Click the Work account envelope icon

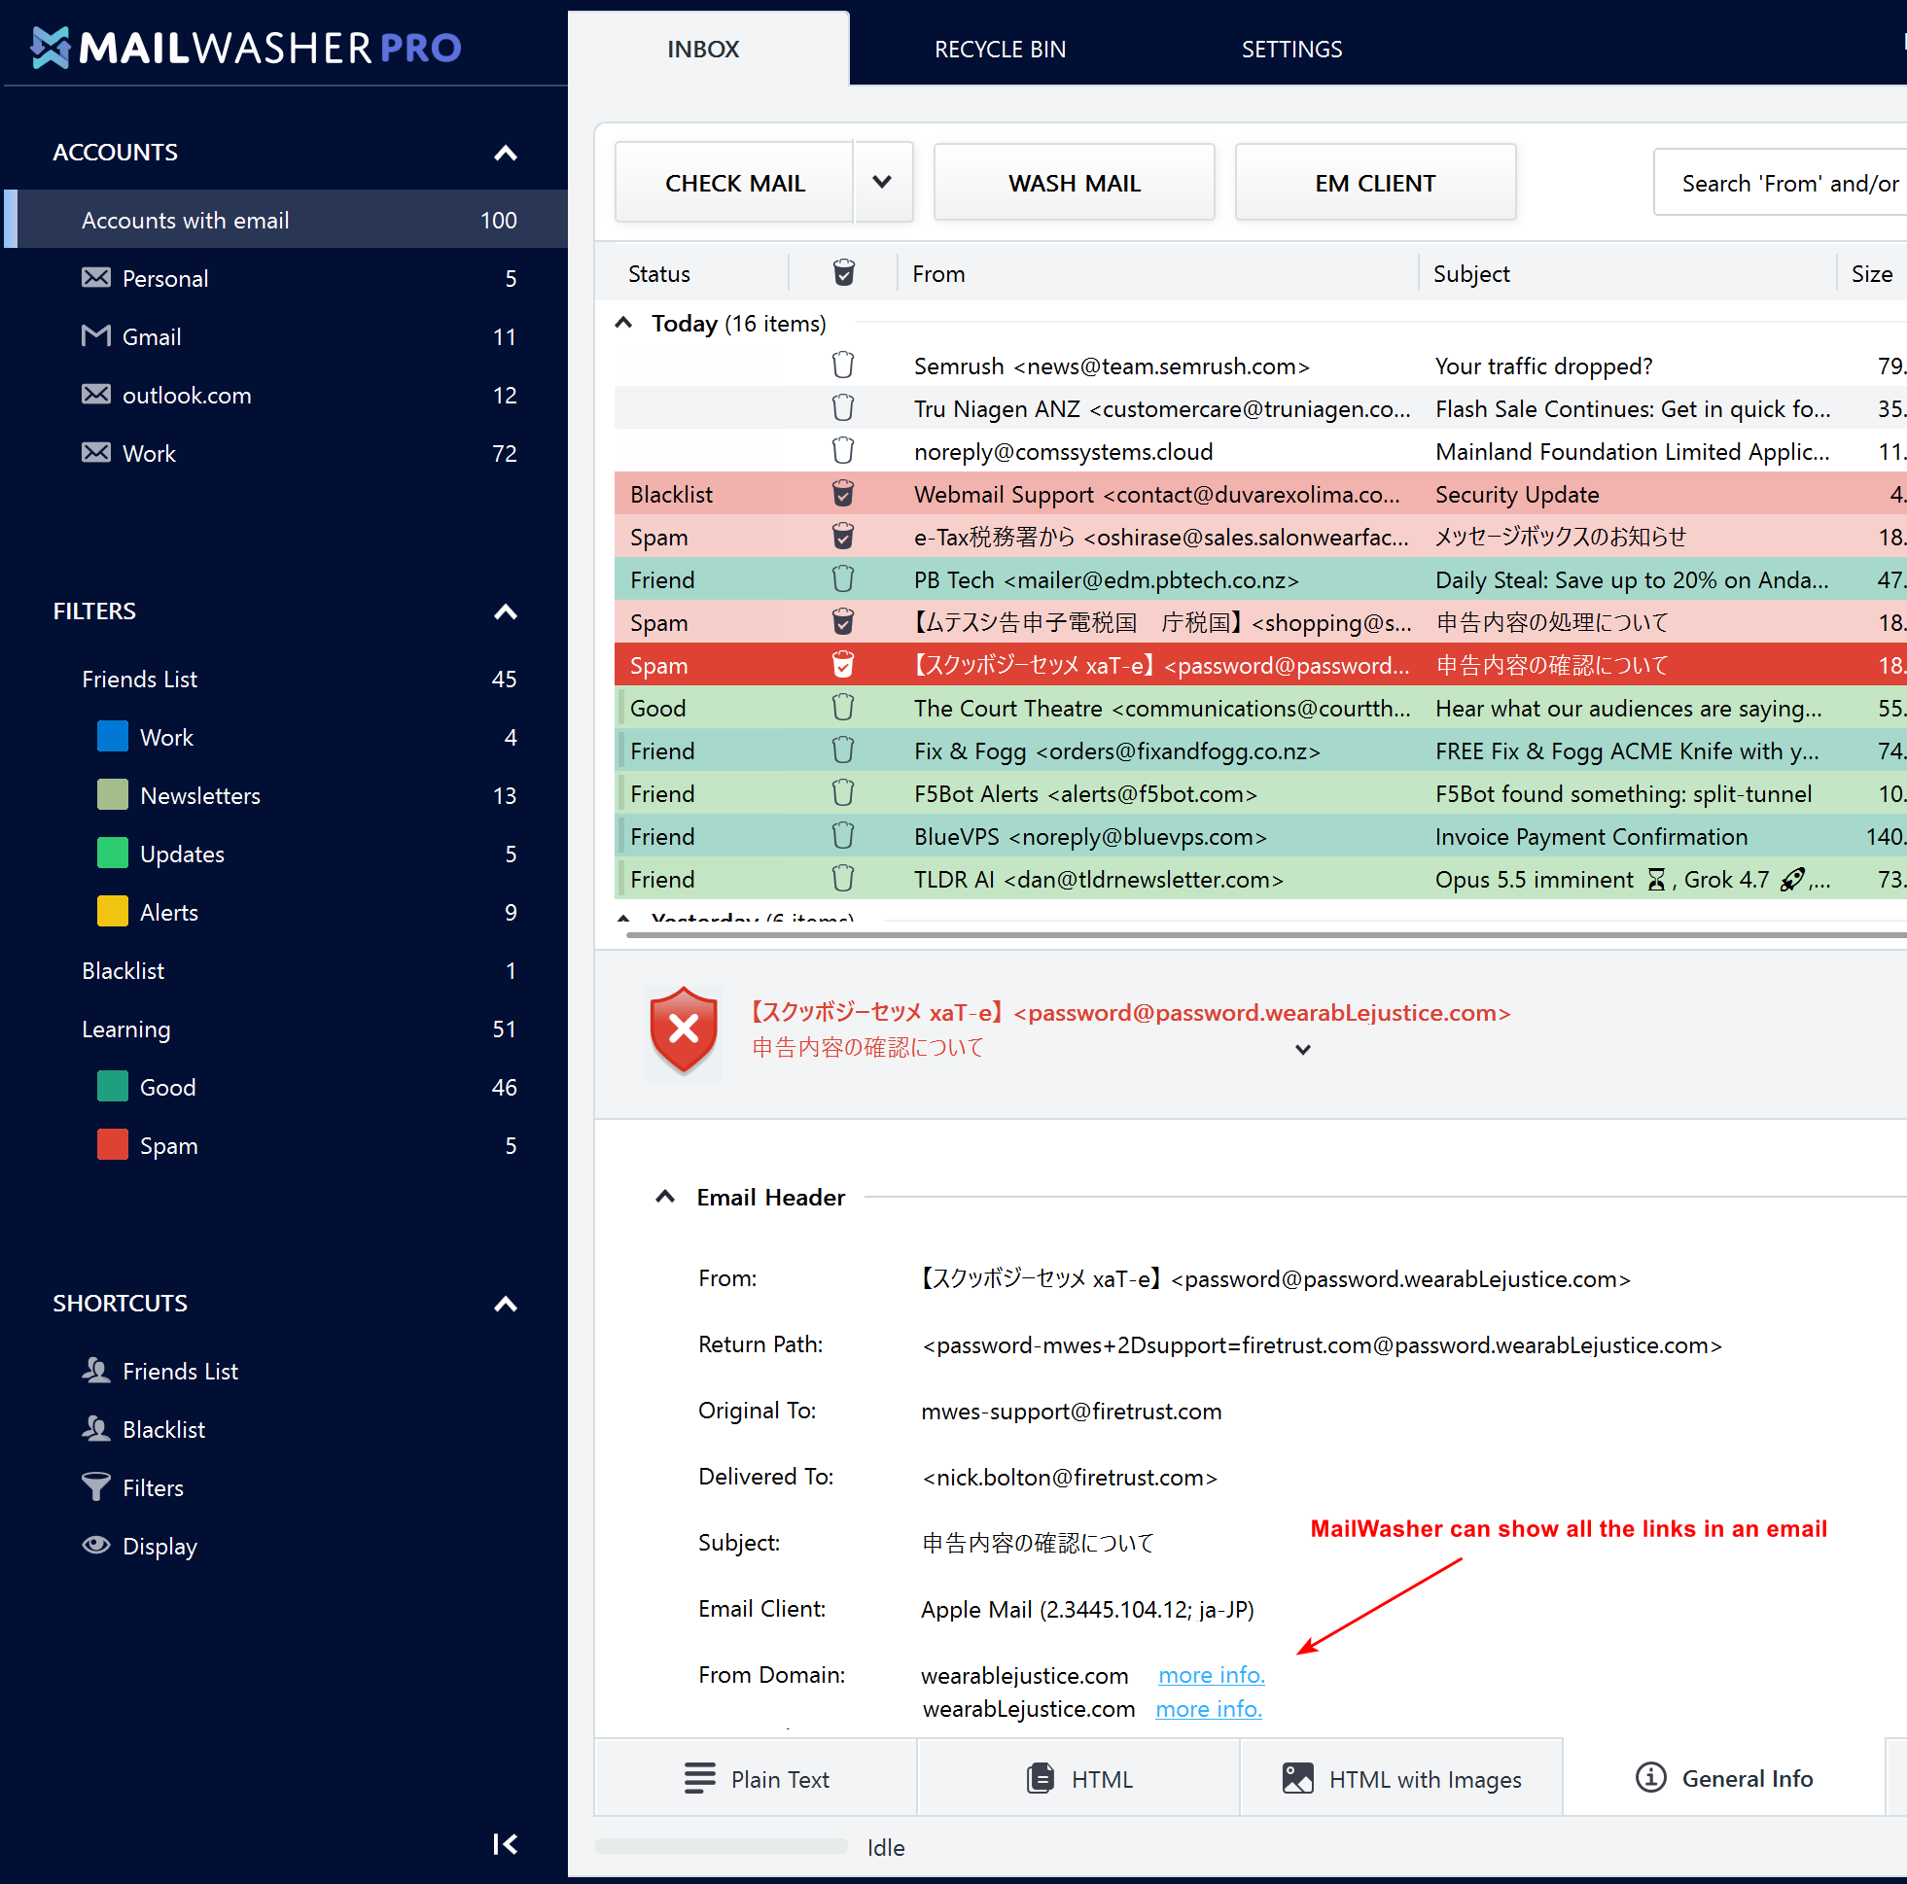[95, 452]
